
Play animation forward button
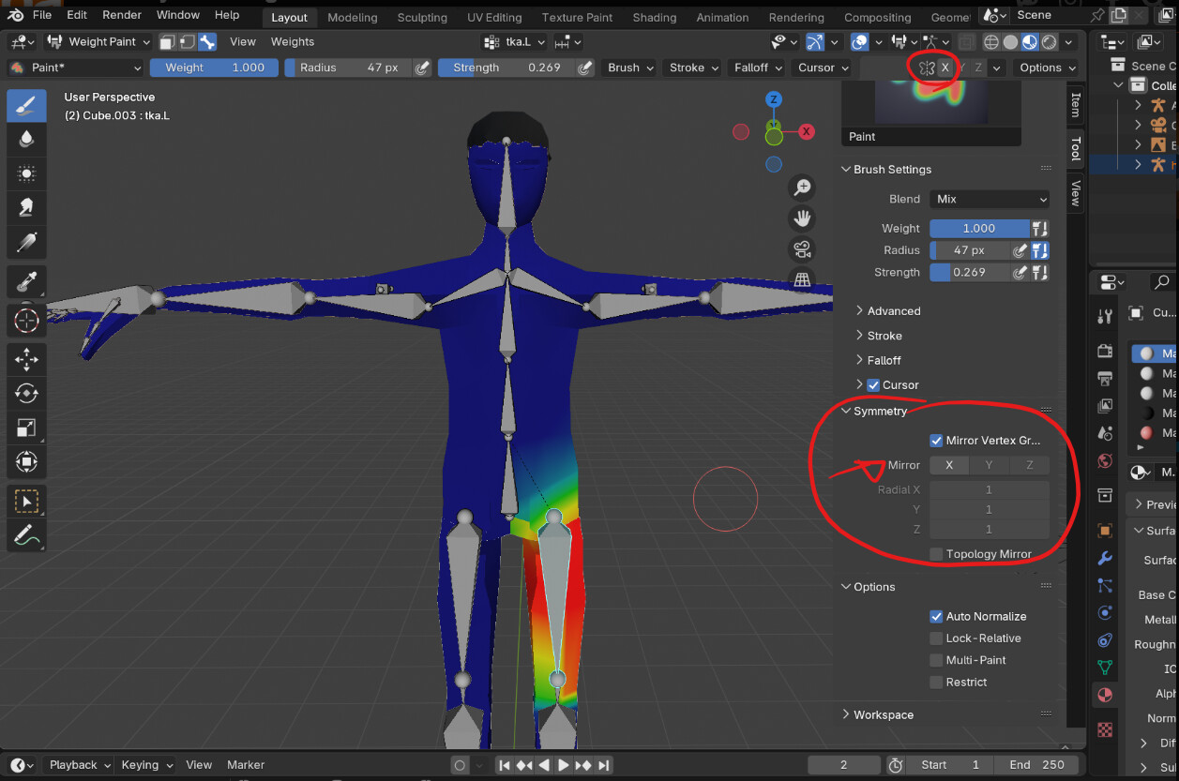point(563,765)
